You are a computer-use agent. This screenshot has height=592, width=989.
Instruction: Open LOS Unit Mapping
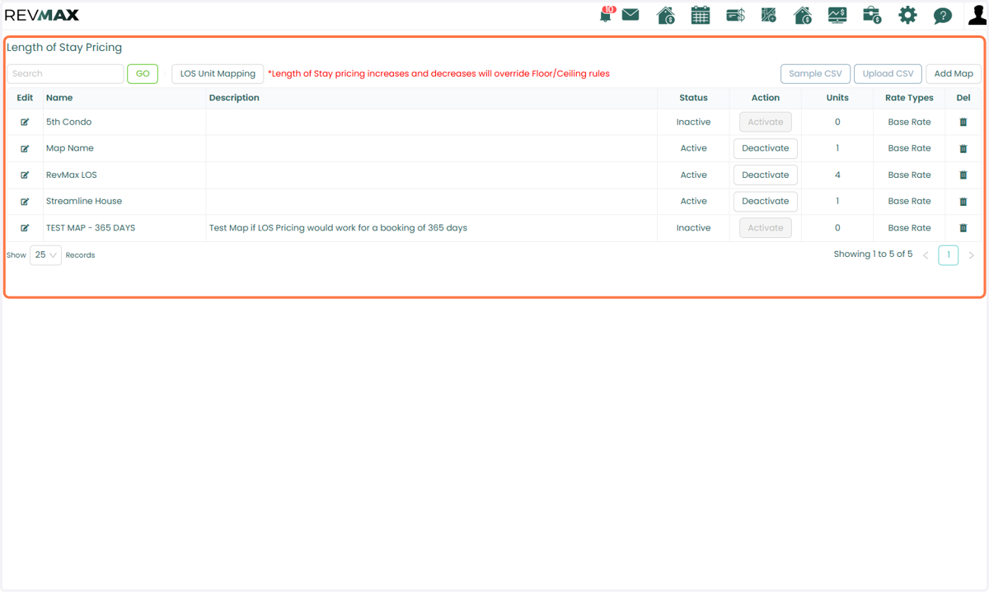point(218,74)
